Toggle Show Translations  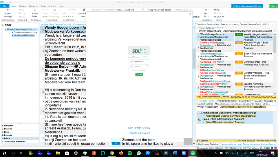[x=125, y=10]
